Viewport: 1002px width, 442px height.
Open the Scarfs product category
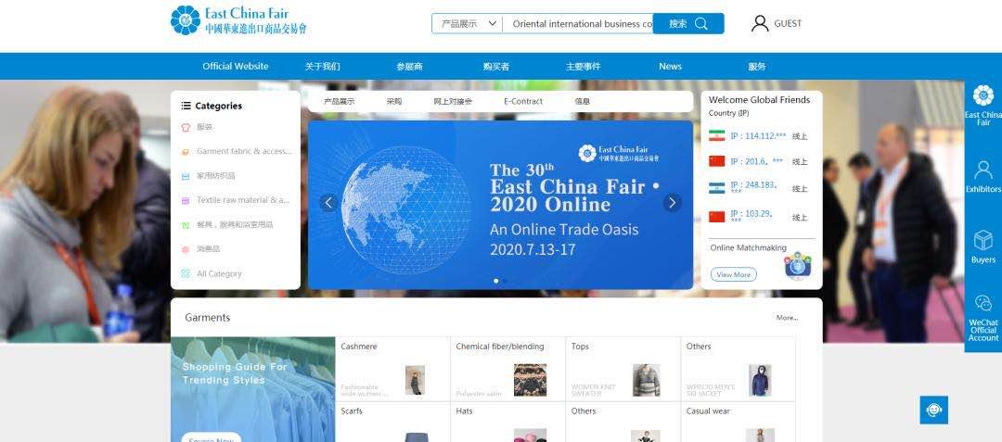[x=352, y=411]
